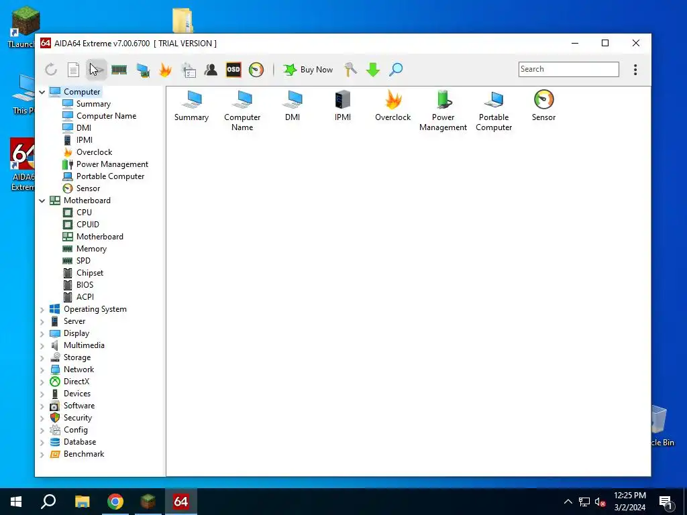Open the Report toolbar icon
The image size is (687, 515).
[73, 69]
